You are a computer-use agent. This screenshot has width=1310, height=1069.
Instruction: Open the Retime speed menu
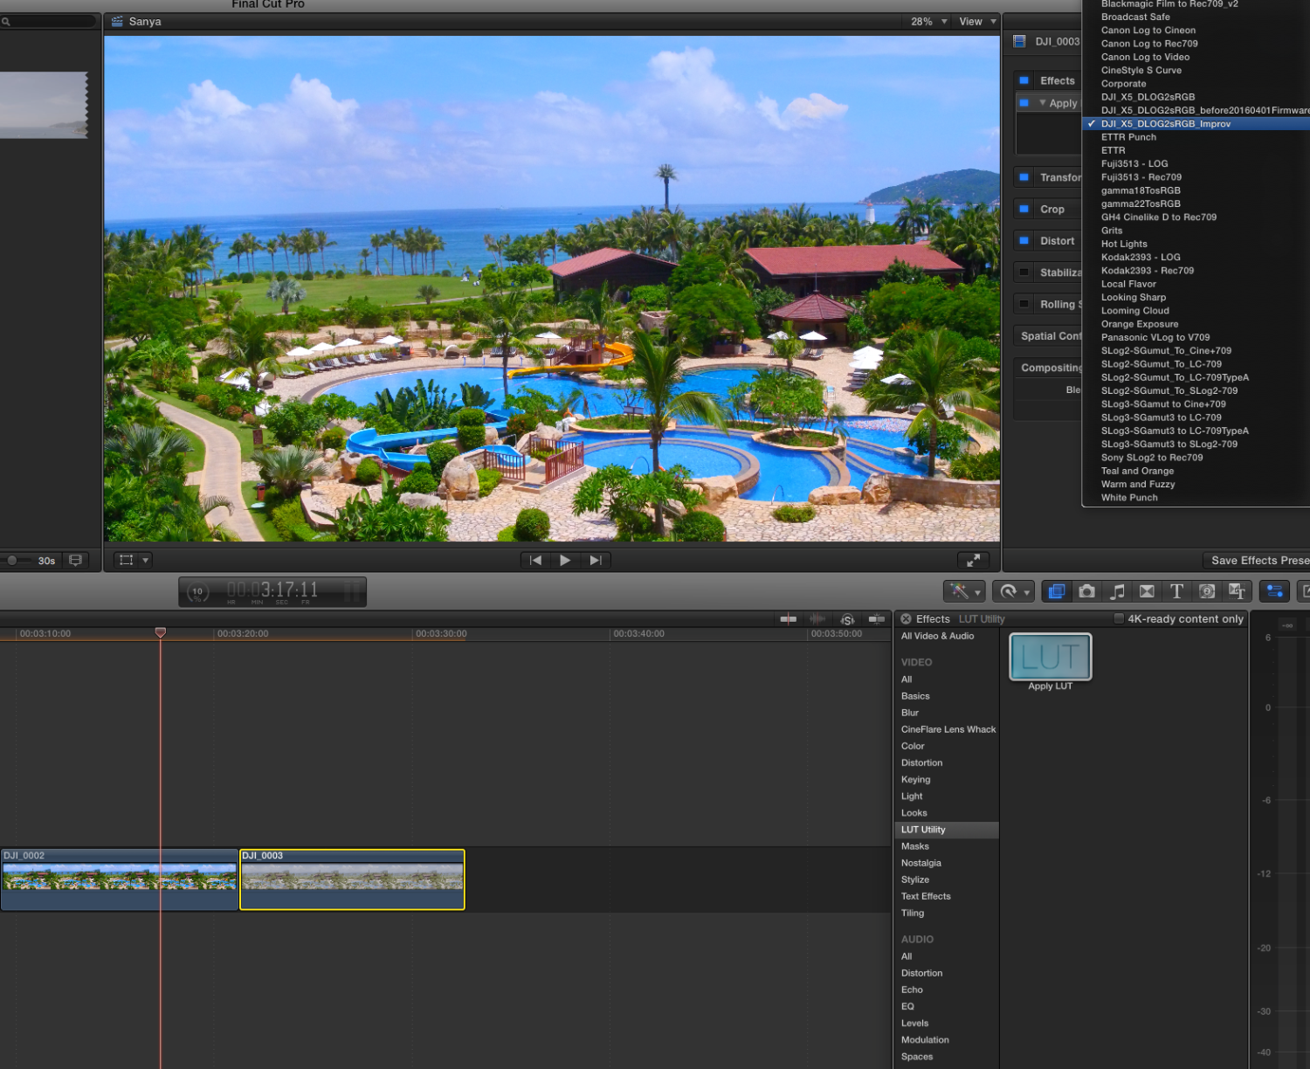(x=1013, y=591)
